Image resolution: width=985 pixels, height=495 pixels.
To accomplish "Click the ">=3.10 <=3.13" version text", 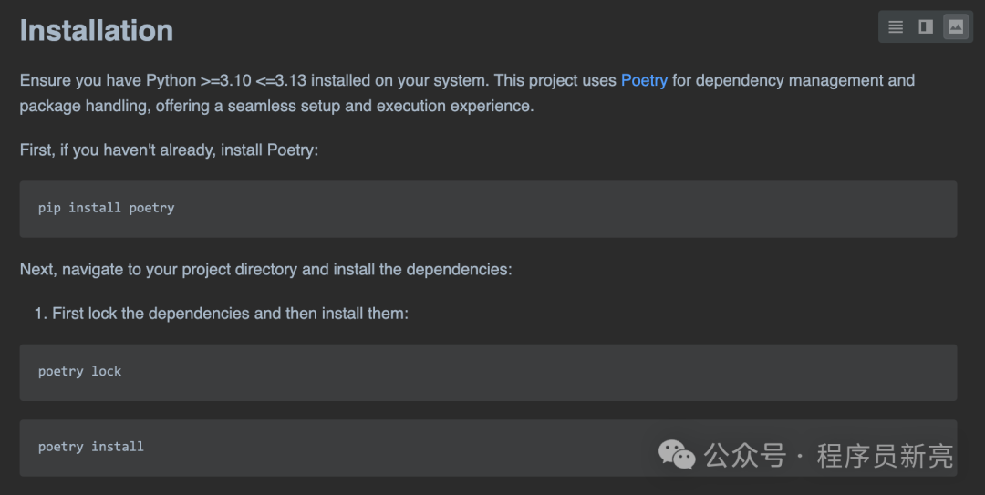I will tap(257, 80).
